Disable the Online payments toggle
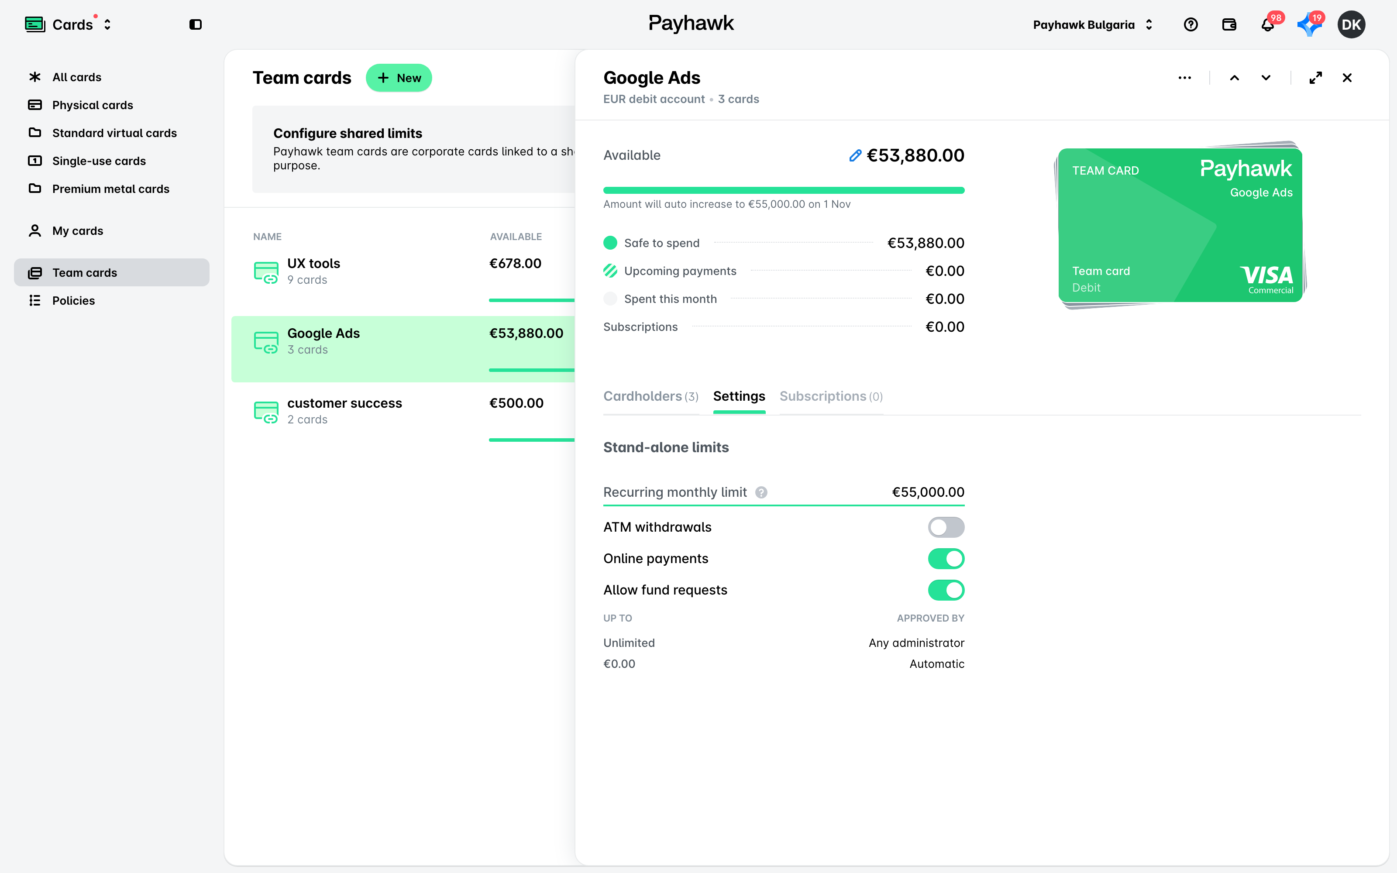The image size is (1397, 873). [x=946, y=558]
